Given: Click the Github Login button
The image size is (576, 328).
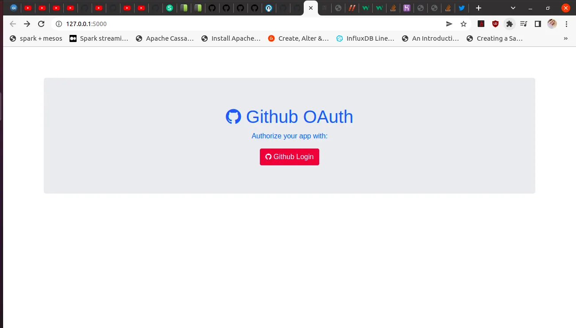Looking at the screenshot, I should point(289,156).
